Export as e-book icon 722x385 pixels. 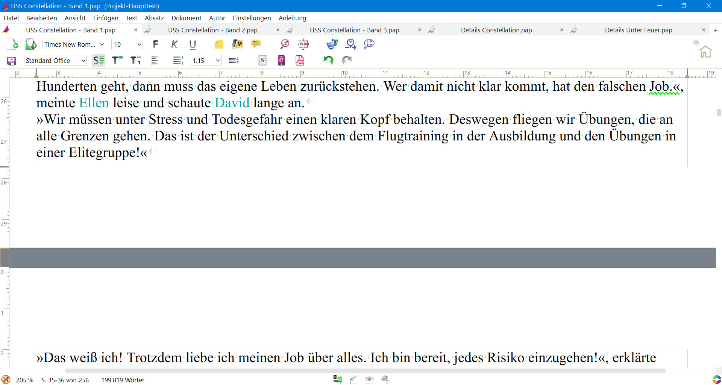pos(281,61)
